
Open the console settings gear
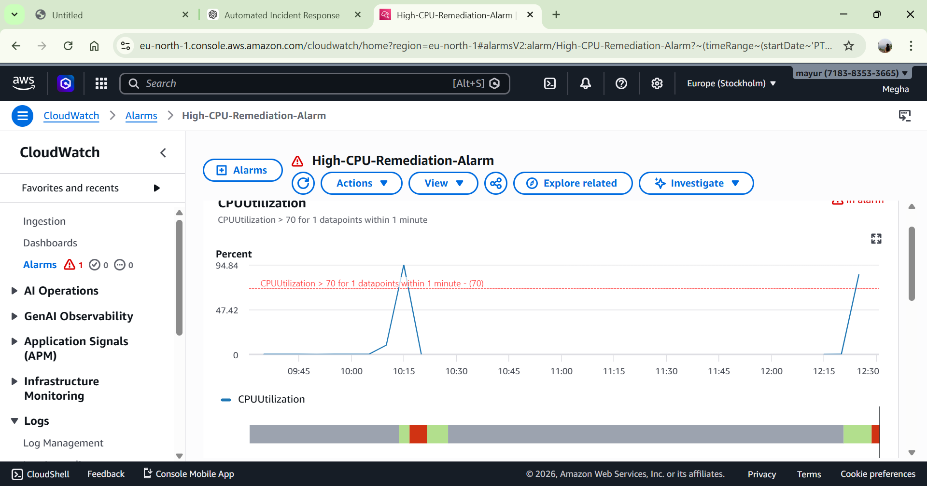point(657,83)
